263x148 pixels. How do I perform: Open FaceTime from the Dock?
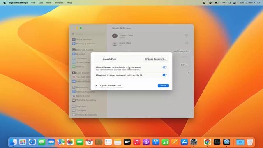coord(80,142)
